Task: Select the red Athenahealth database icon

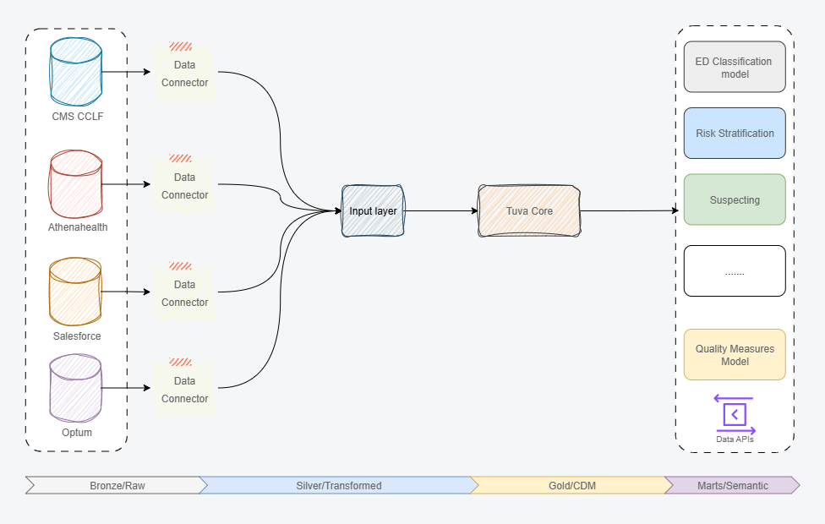Action: point(75,183)
